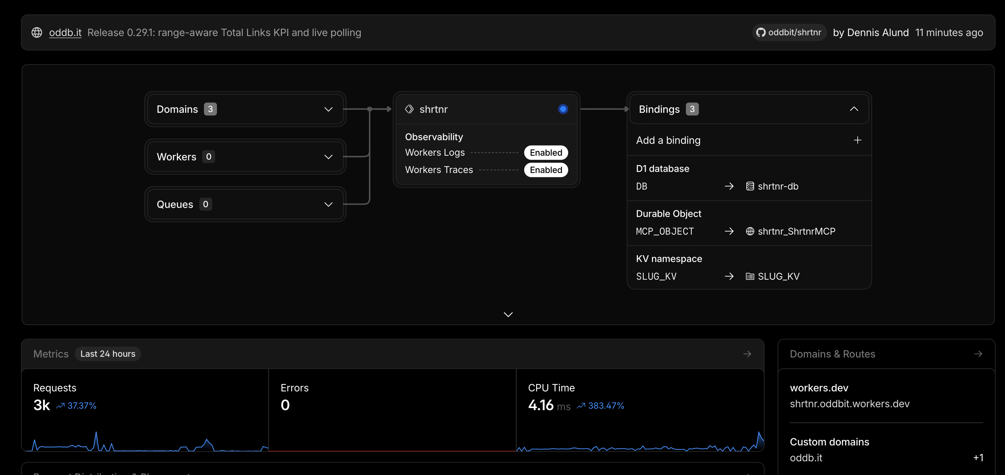Click the 11 minutes ago timestamp
The width and height of the screenshot is (1005, 475).
point(949,32)
